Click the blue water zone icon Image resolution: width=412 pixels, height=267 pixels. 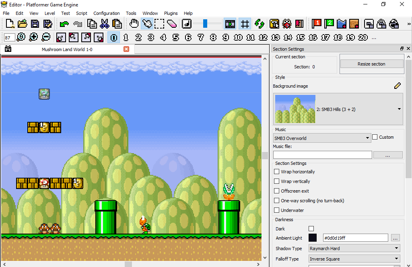342,24
